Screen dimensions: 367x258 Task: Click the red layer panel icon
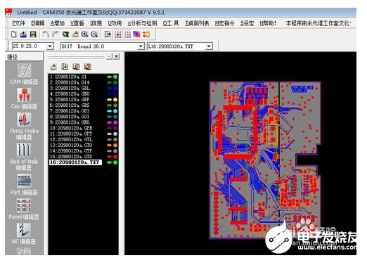point(87,67)
